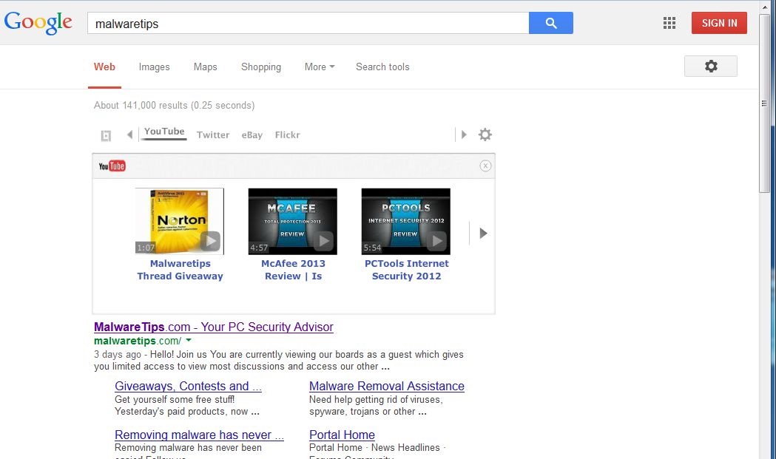Click the scrollbar up arrow
This screenshot has height=459, width=776.
764,7
